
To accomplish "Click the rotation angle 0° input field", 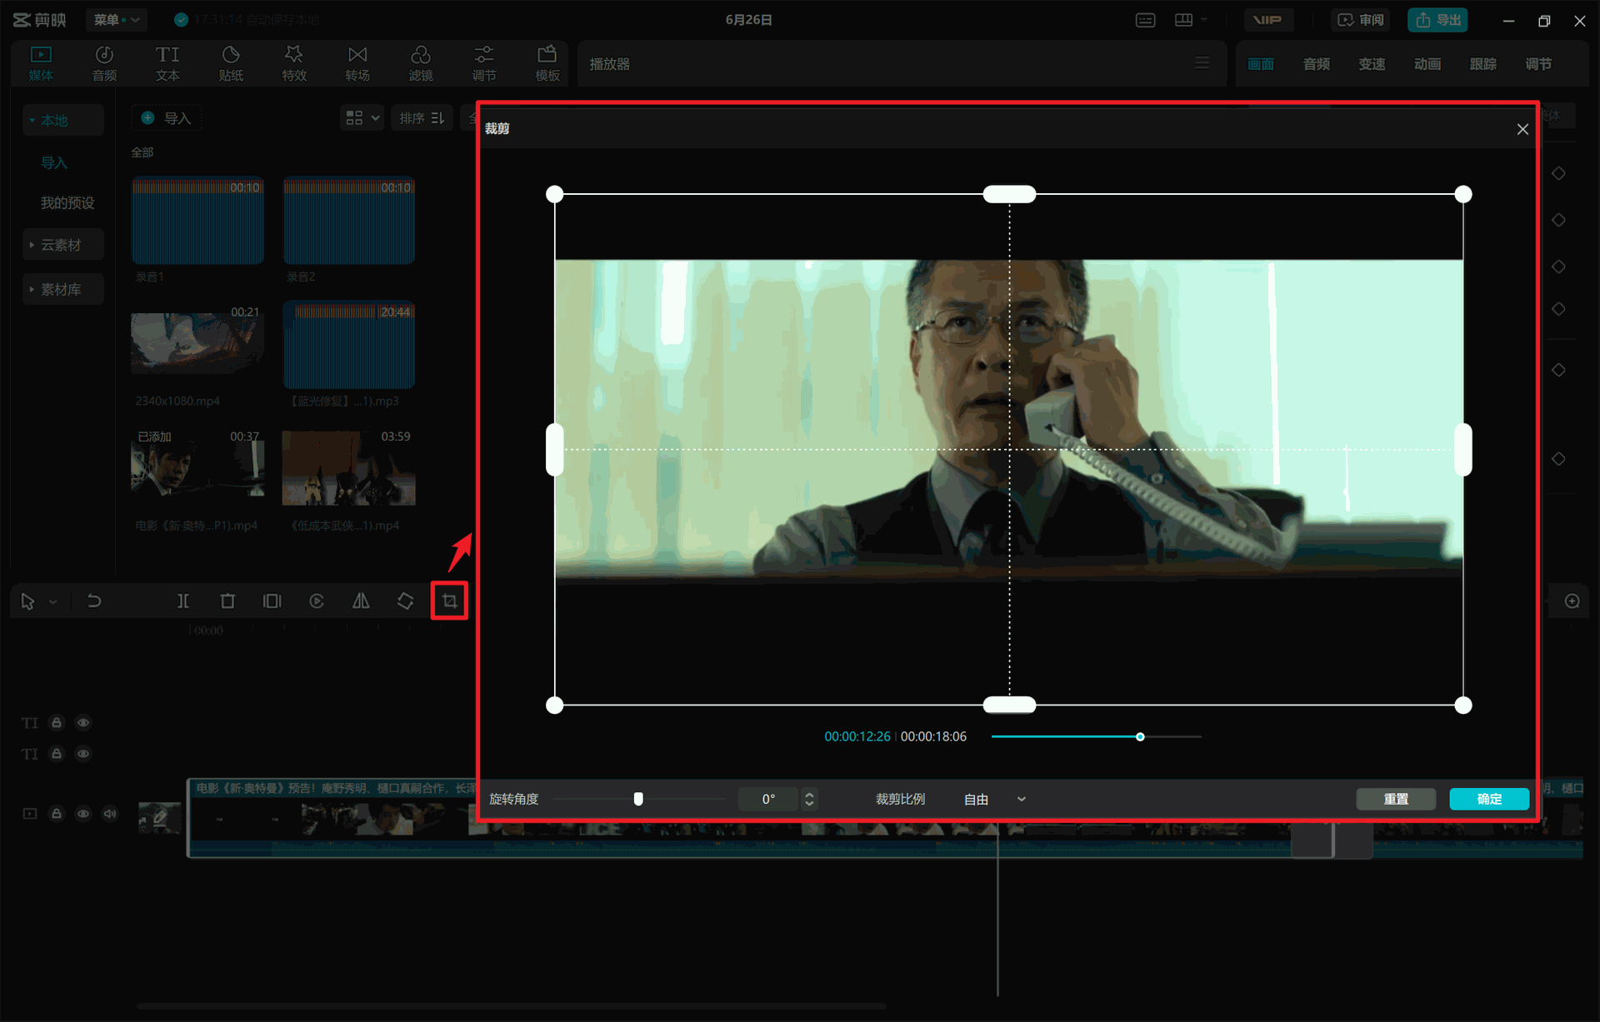I will click(768, 800).
